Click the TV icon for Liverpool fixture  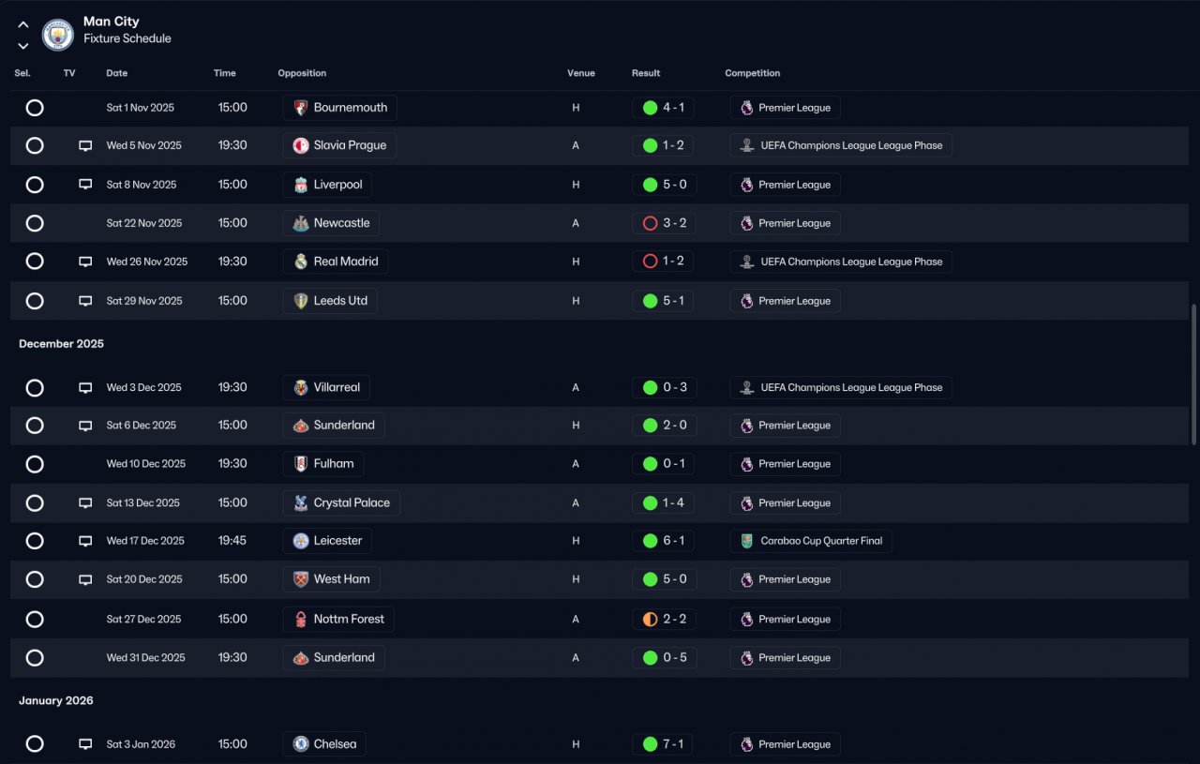[x=85, y=185]
